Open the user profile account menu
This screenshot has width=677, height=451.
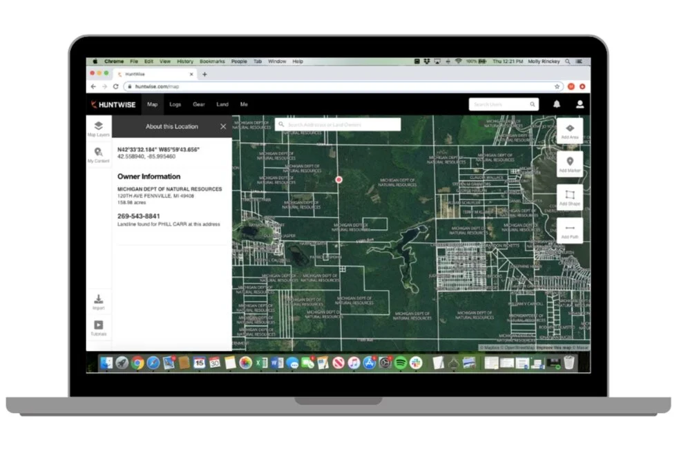click(580, 104)
